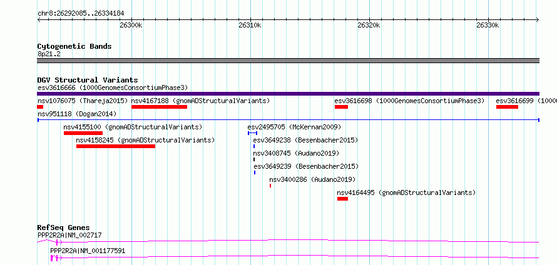Image resolution: width=557 pixels, height=265 pixels.
Task: Click the blue esv3649238 variant marker
Action: tap(254, 146)
